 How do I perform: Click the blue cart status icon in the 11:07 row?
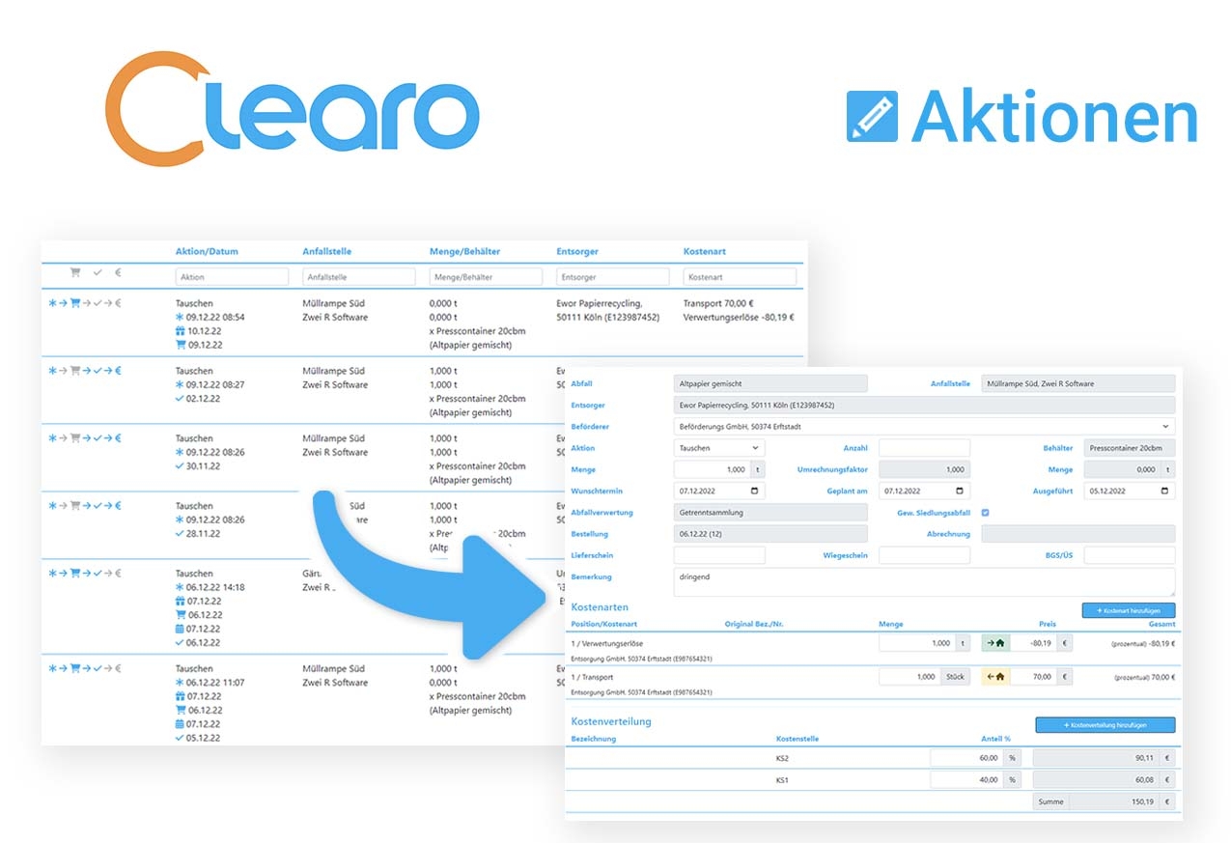(x=74, y=668)
